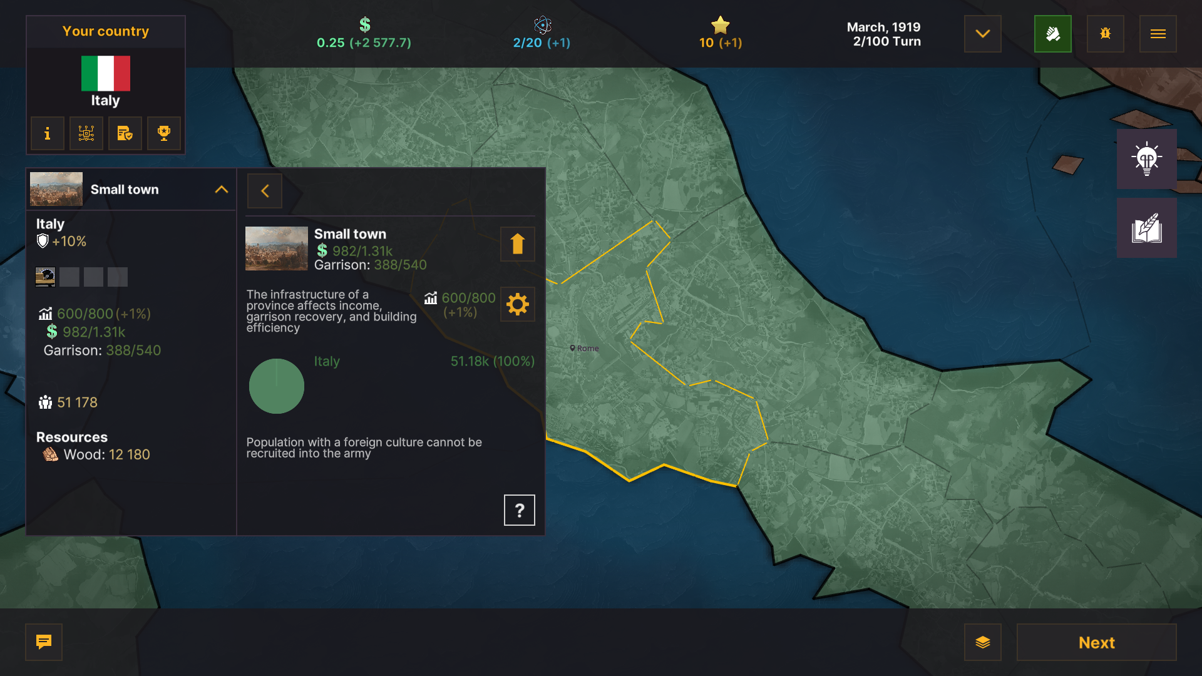Screen dimensions: 1202x676
Task: Open the chat message window
Action: (x=43, y=642)
